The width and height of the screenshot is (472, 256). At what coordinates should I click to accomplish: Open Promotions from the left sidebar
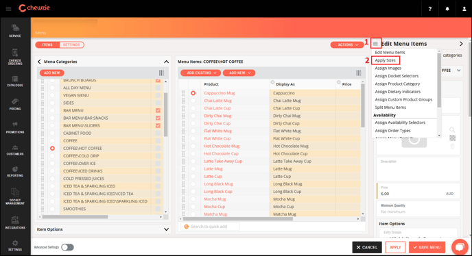[15, 127]
